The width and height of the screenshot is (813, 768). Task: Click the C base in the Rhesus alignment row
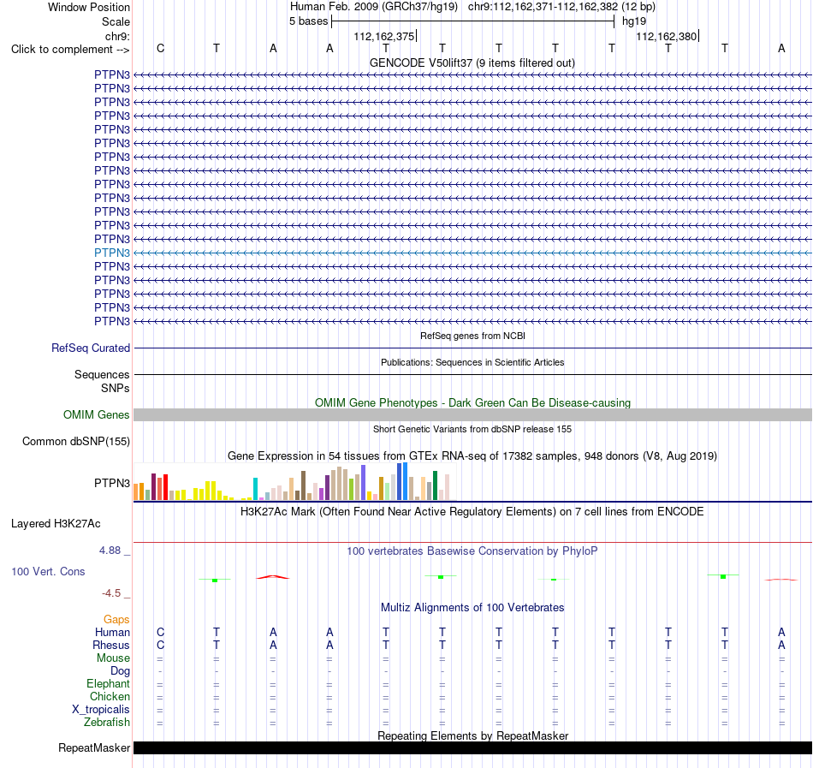coord(160,646)
